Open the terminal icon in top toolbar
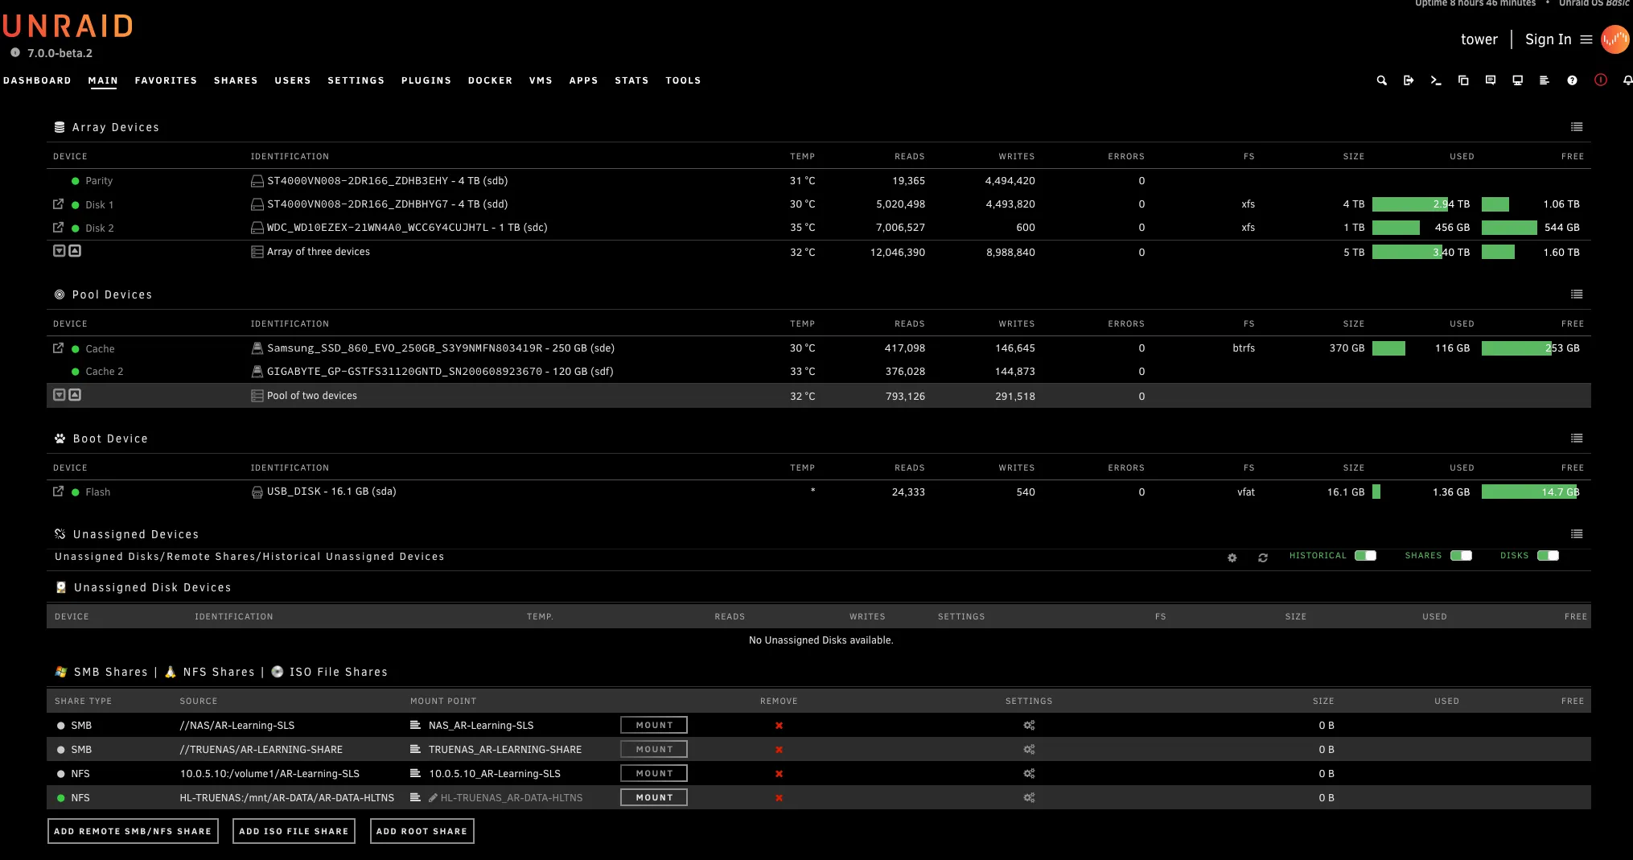The height and width of the screenshot is (860, 1633). [1436, 80]
